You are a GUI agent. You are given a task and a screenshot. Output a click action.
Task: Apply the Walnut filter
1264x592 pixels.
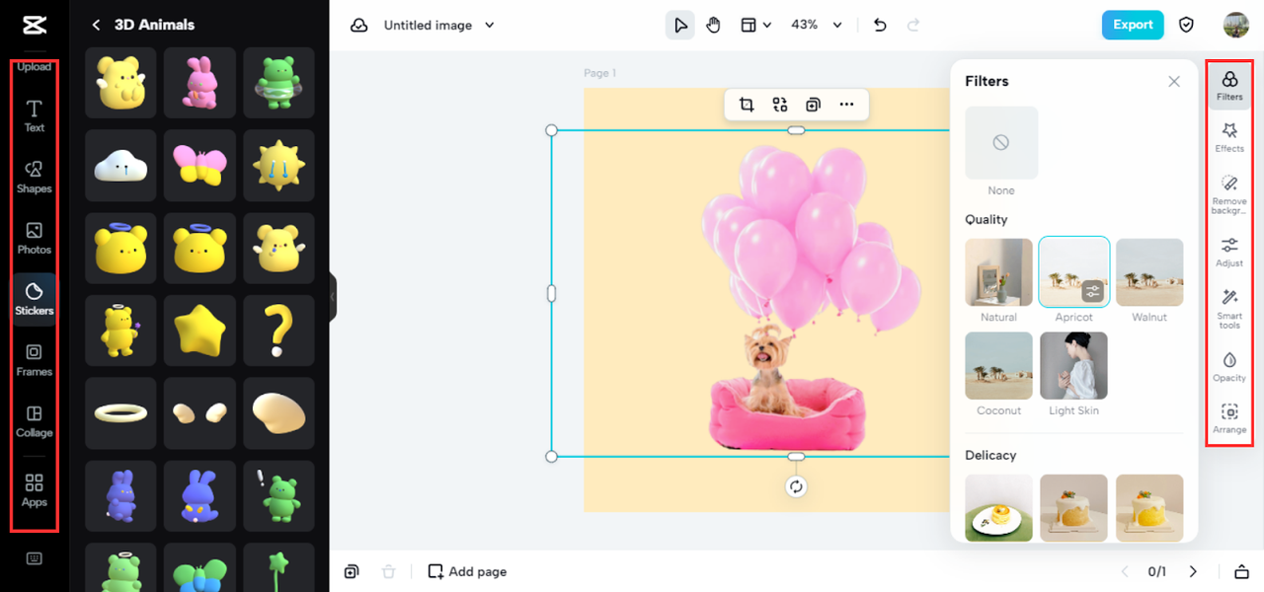coord(1149,272)
